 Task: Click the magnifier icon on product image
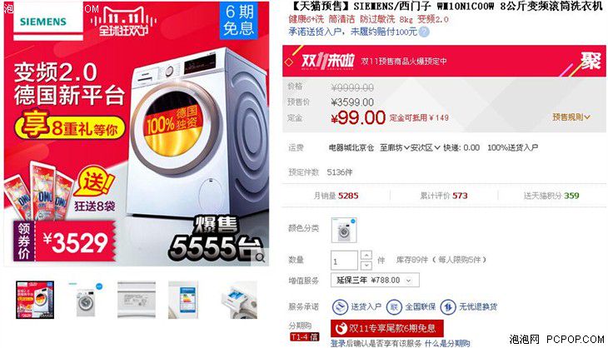tap(260, 258)
